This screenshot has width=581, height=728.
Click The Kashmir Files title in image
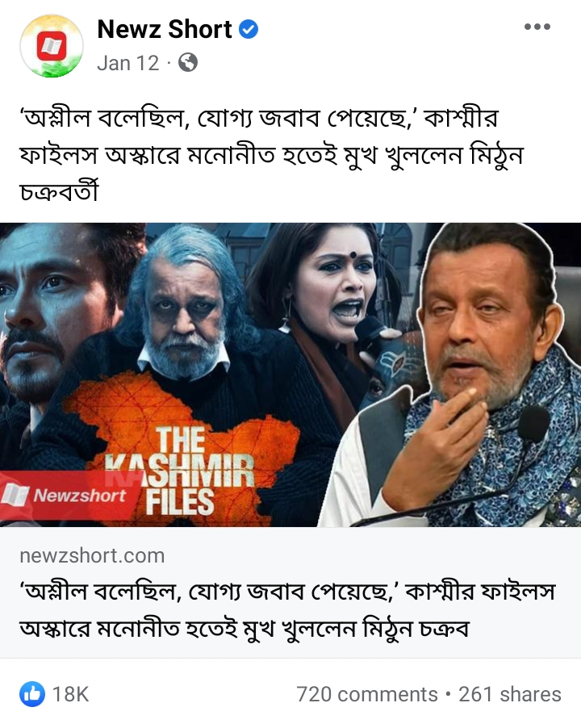pyautogui.click(x=180, y=471)
